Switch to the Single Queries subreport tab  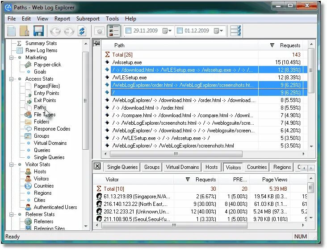[x=122, y=167]
